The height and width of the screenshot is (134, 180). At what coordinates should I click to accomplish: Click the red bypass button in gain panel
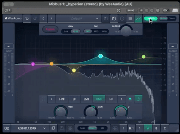pos(50,29)
